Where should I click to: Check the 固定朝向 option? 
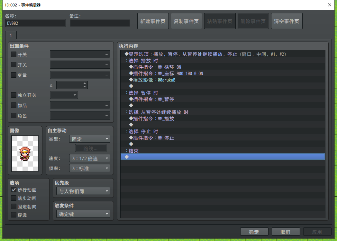pos(14,207)
